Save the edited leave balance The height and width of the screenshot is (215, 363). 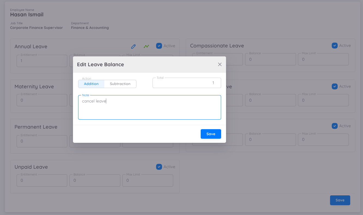pyautogui.click(x=211, y=134)
